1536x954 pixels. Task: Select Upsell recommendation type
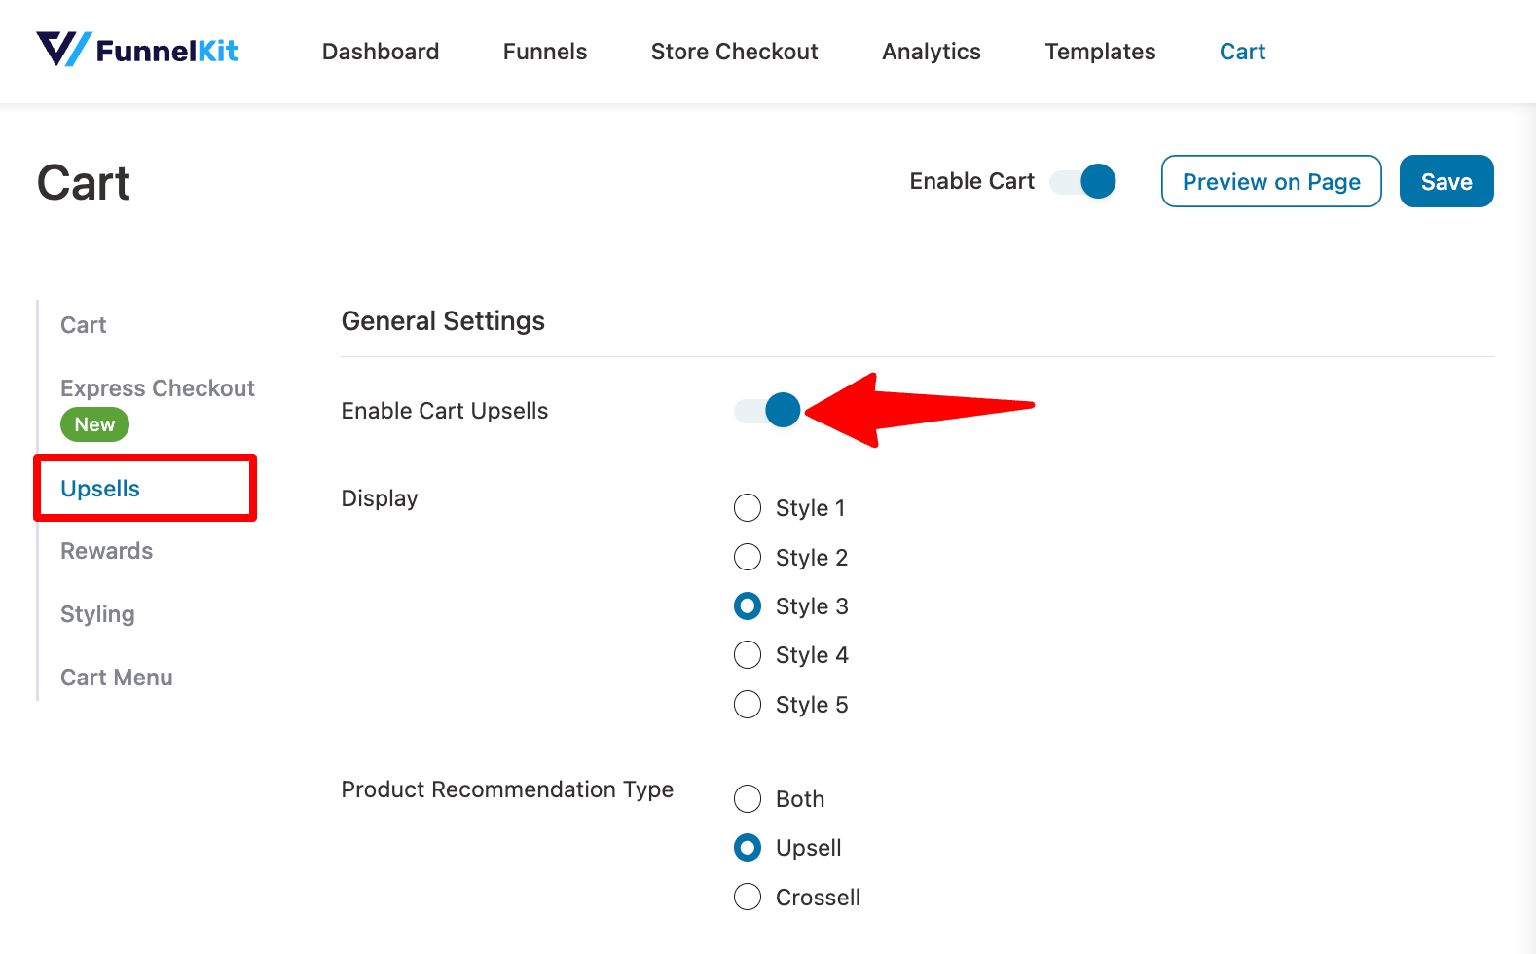(x=748, y=848)
